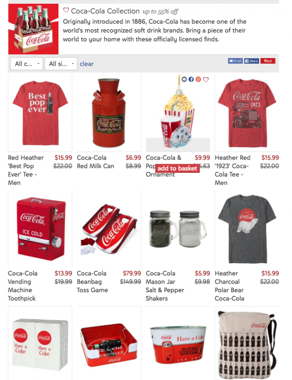
Task: View the Vending Machine Toothpick dispenser image
Action: click(40, 229)
